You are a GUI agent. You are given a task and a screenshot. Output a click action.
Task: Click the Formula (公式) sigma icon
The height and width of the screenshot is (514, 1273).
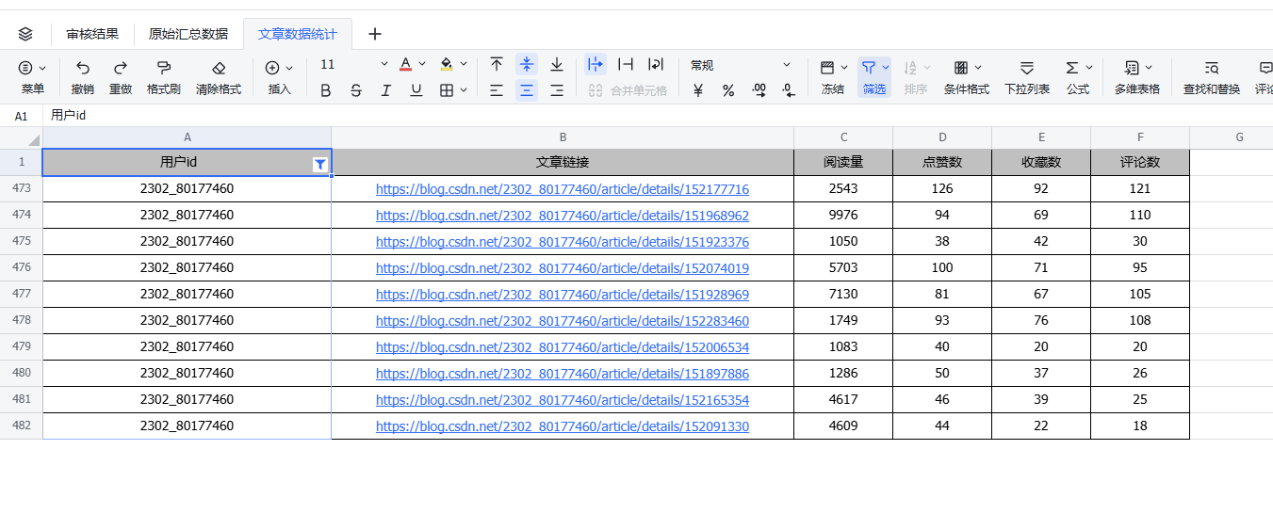1072,68
